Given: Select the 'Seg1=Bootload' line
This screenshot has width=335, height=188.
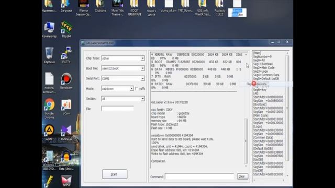Looking at the screenshot, I should (x=263, y=64).
